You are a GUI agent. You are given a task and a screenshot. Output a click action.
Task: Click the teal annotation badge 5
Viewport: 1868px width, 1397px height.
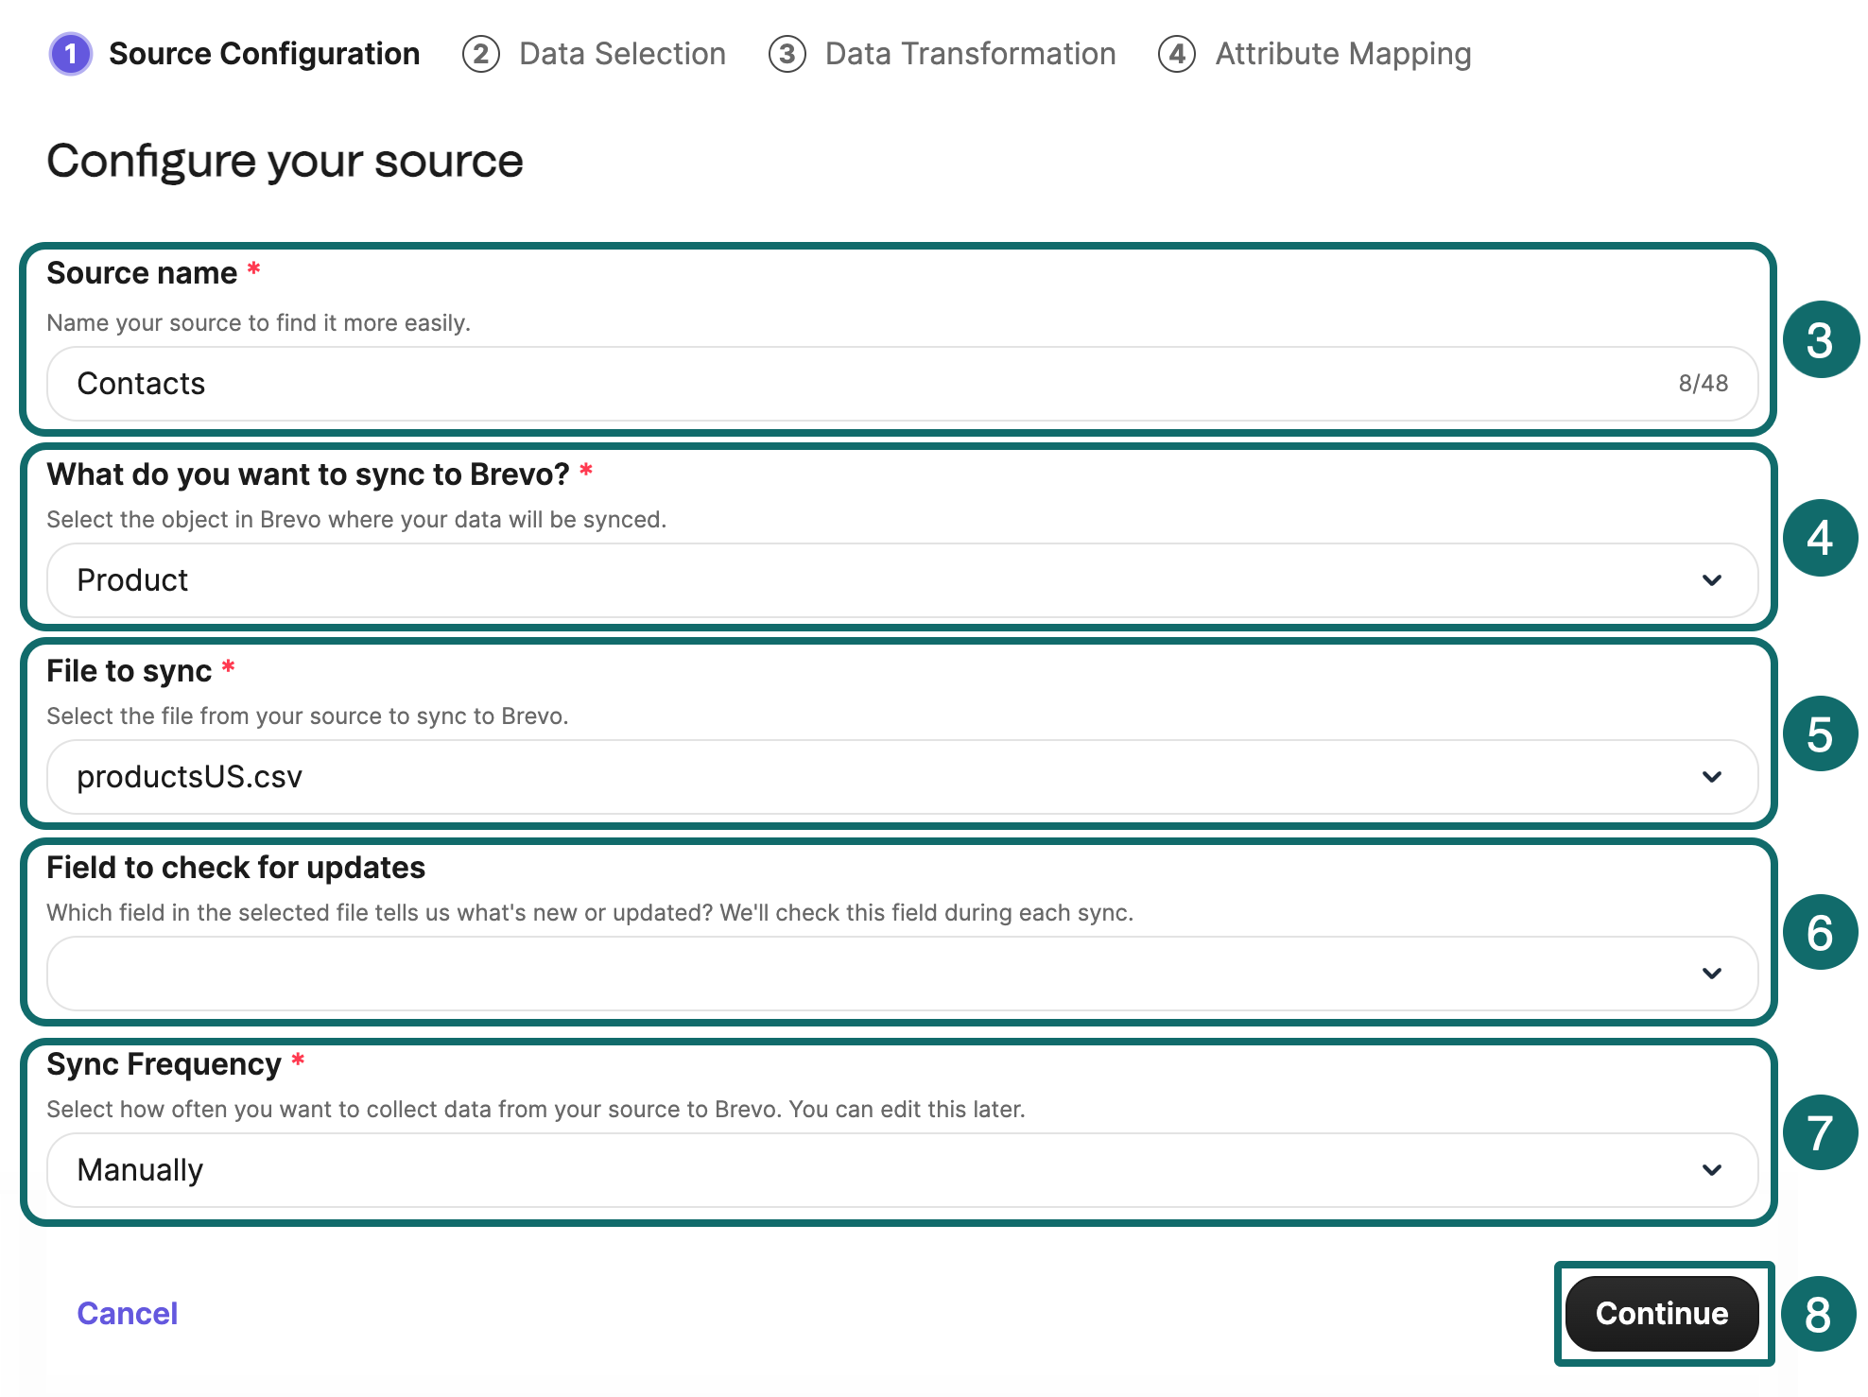point(1820,734)
